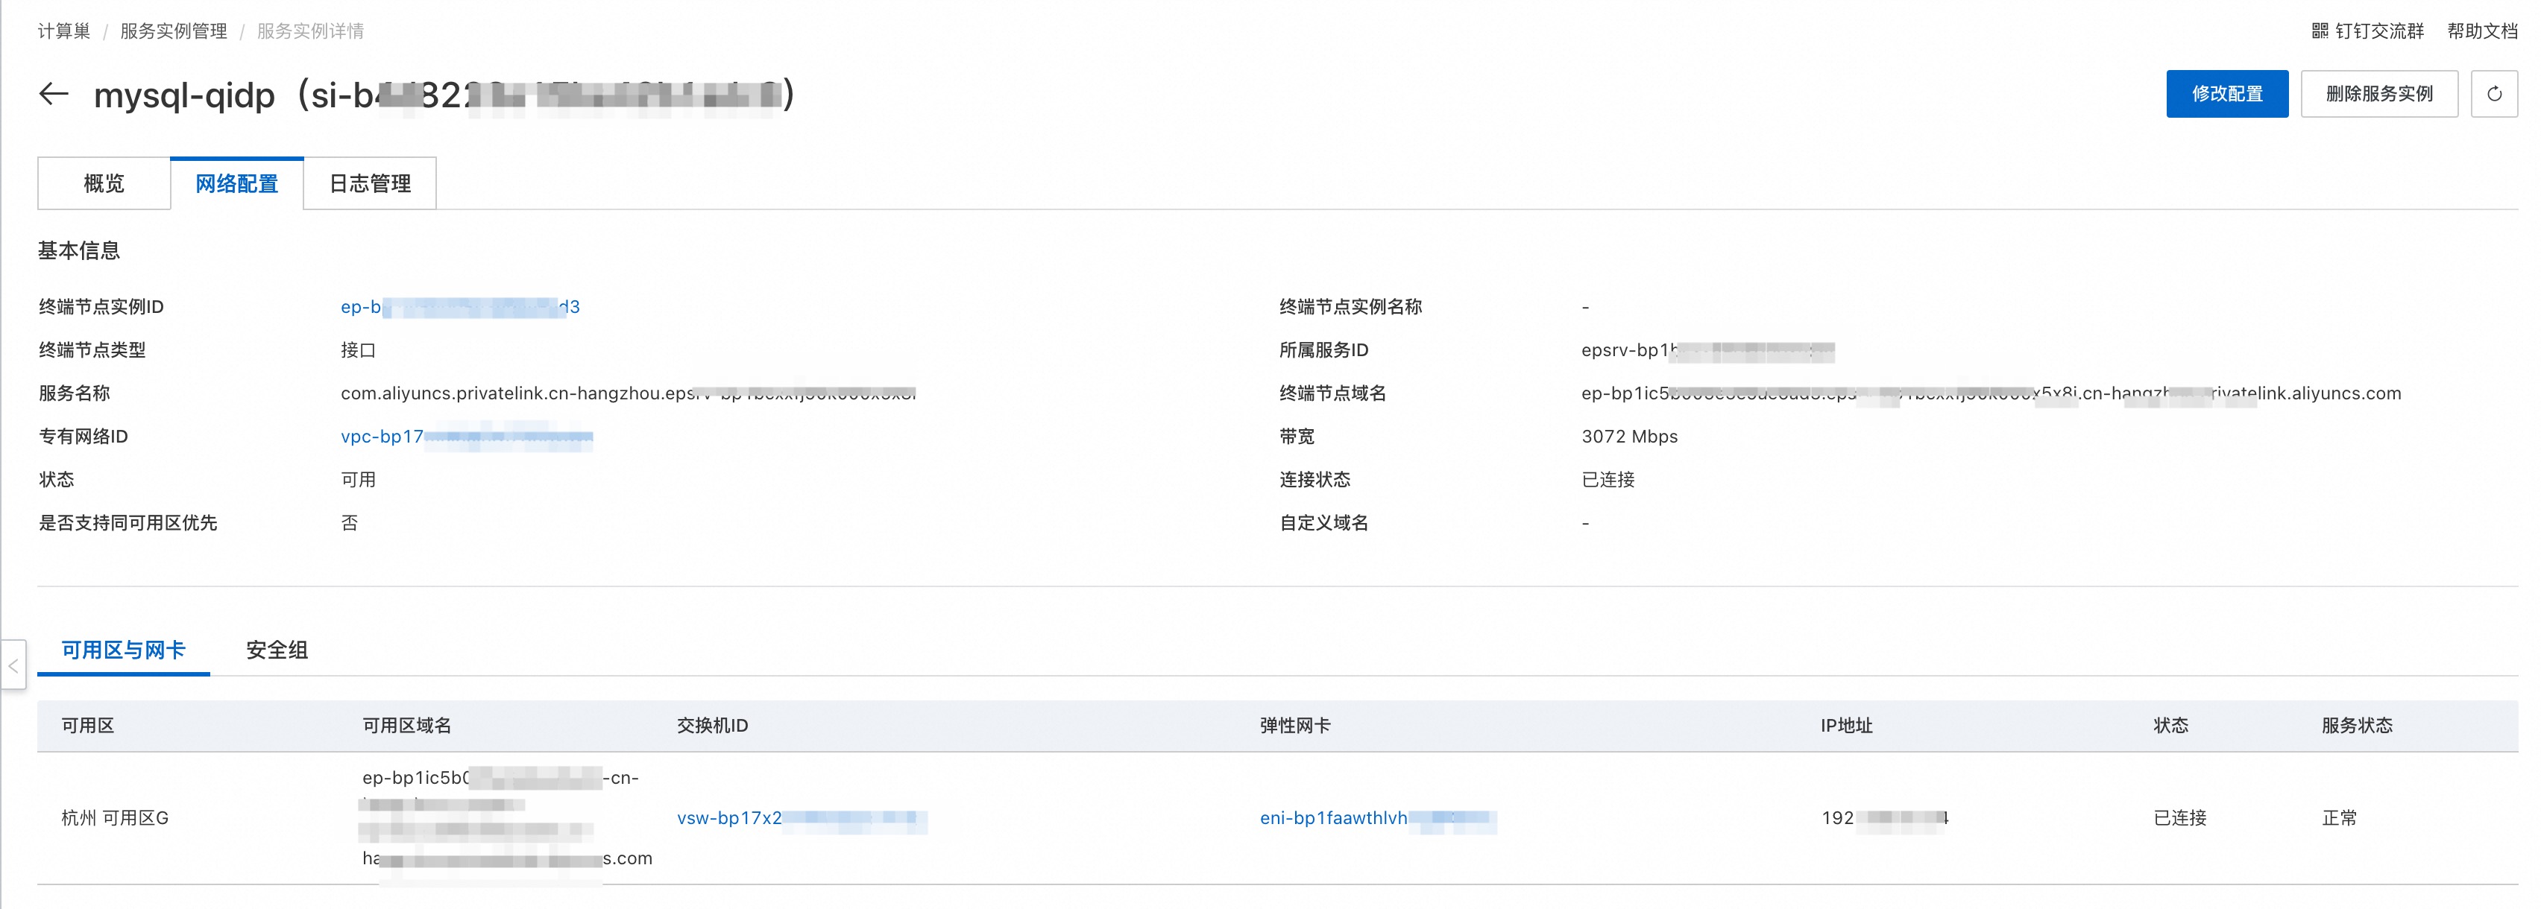The height and width of the screenshot is (909, 2541).
Task: Click the endpoint domain name value
Action: coord(1991,393)
